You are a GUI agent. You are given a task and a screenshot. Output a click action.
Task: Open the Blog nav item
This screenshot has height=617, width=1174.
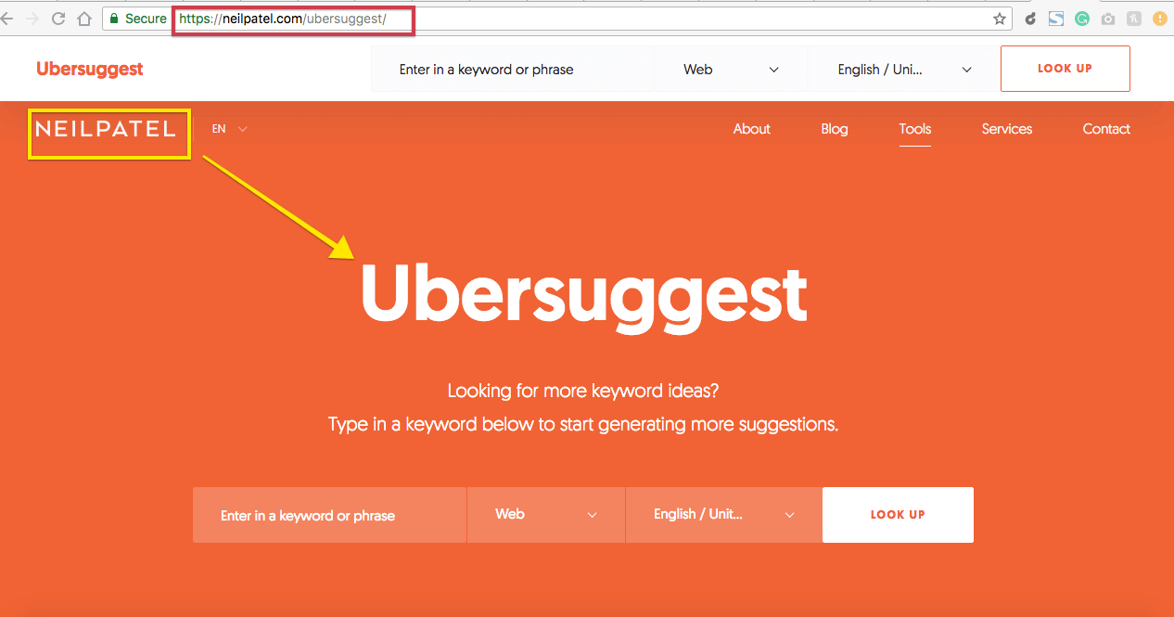[x=835, y=129]
